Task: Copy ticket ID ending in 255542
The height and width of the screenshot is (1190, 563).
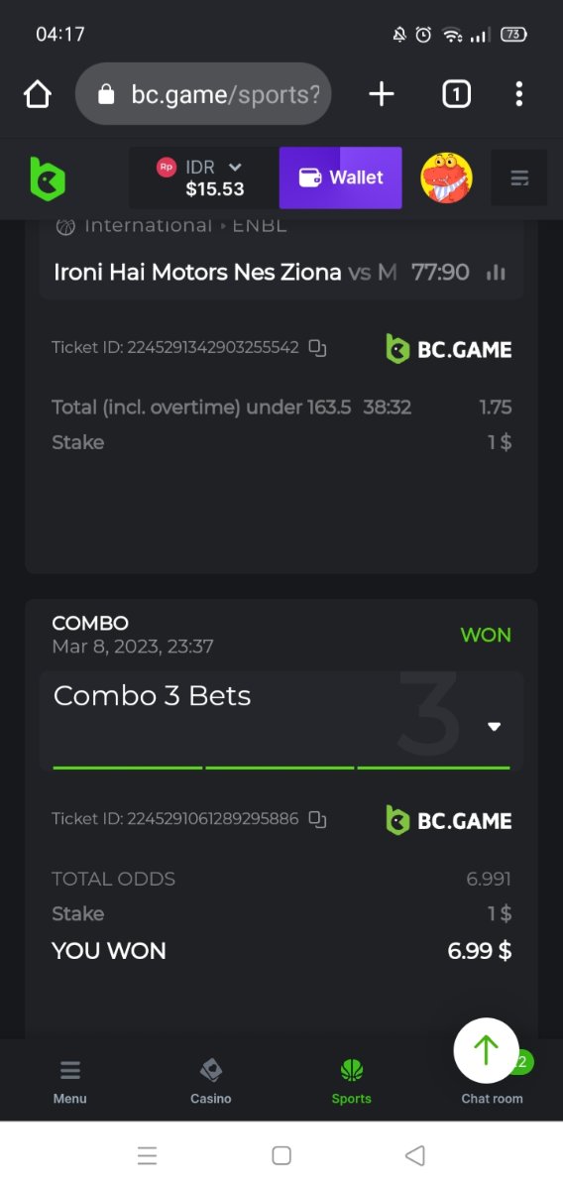Action: 317,348
